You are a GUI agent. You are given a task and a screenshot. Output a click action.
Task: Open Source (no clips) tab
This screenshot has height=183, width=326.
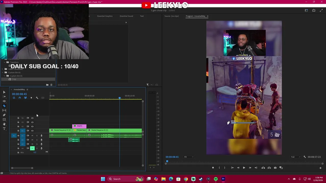(172, 16)
